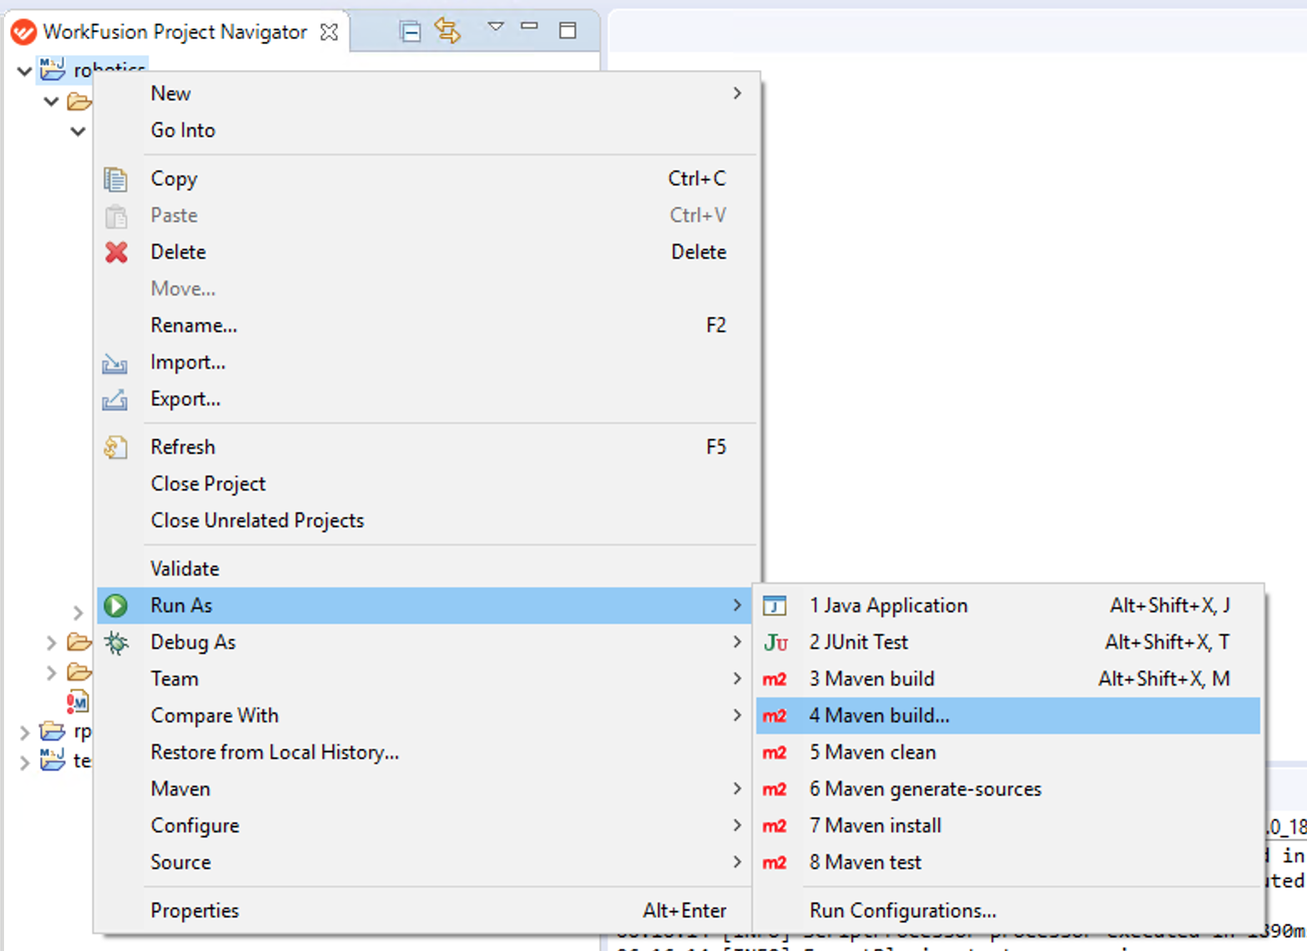Run 8 Maven test

[1008, 863]
